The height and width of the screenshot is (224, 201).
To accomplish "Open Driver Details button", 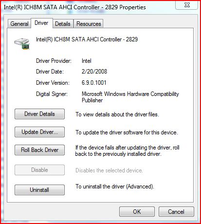I will tap(39, 114).
